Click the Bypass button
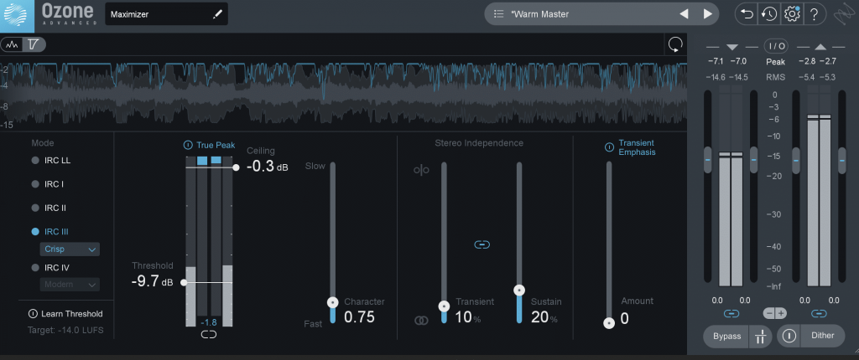Screen dimensions: 859x360 (x=726, y=337)
